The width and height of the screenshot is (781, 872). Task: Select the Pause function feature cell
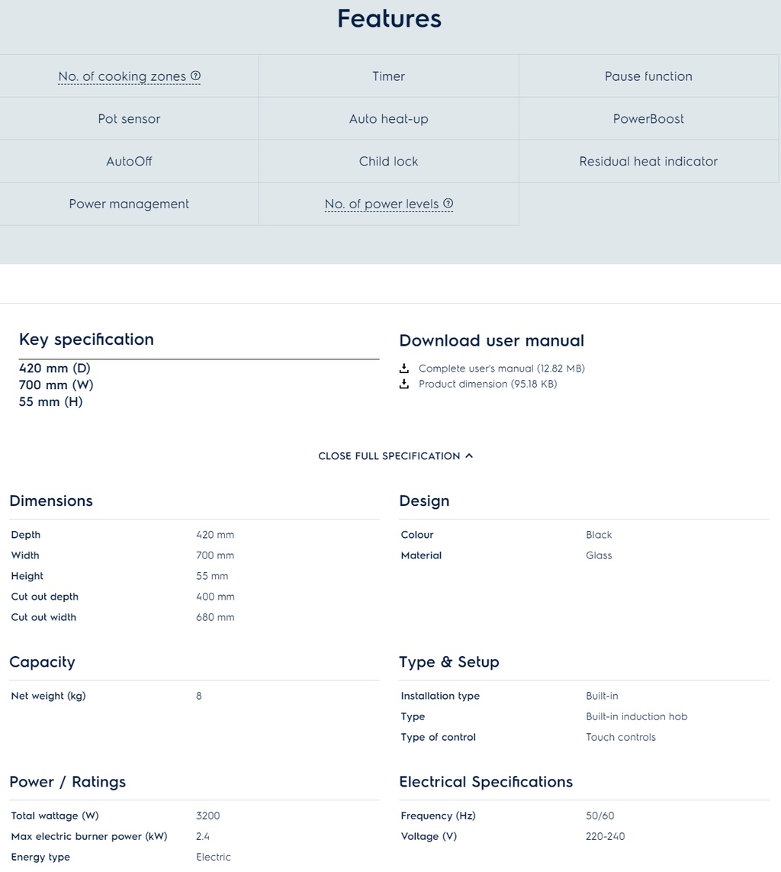tap(648, 76)
